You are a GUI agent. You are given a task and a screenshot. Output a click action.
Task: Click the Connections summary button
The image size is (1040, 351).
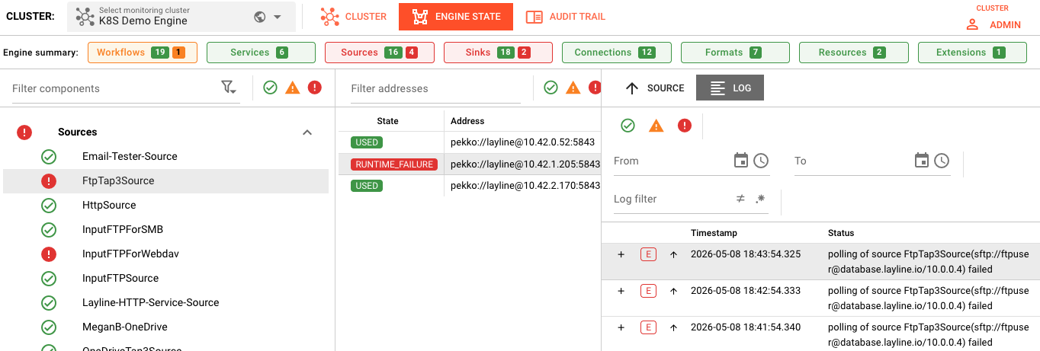coord(616,53)
